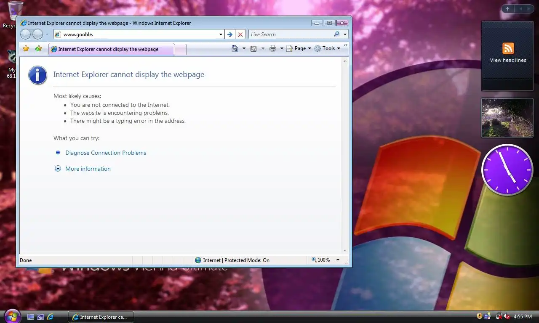The height and width of the screenshot is (323, 539).
Task: Open the Page menu
Action: (x=299, y=48)
